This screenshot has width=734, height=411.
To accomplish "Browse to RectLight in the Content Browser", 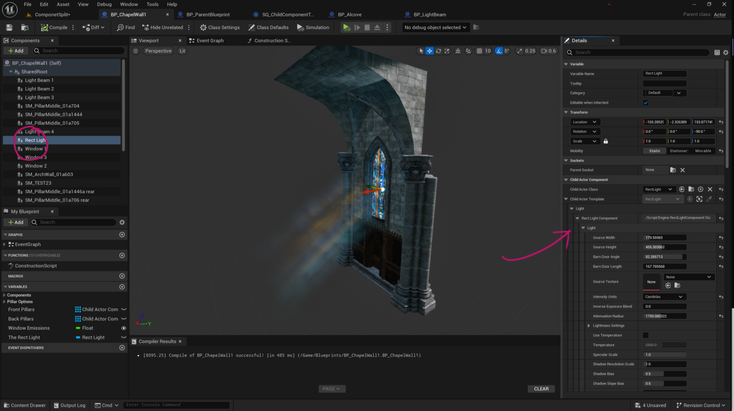I will pyautogui.click(x=691, y=189).
